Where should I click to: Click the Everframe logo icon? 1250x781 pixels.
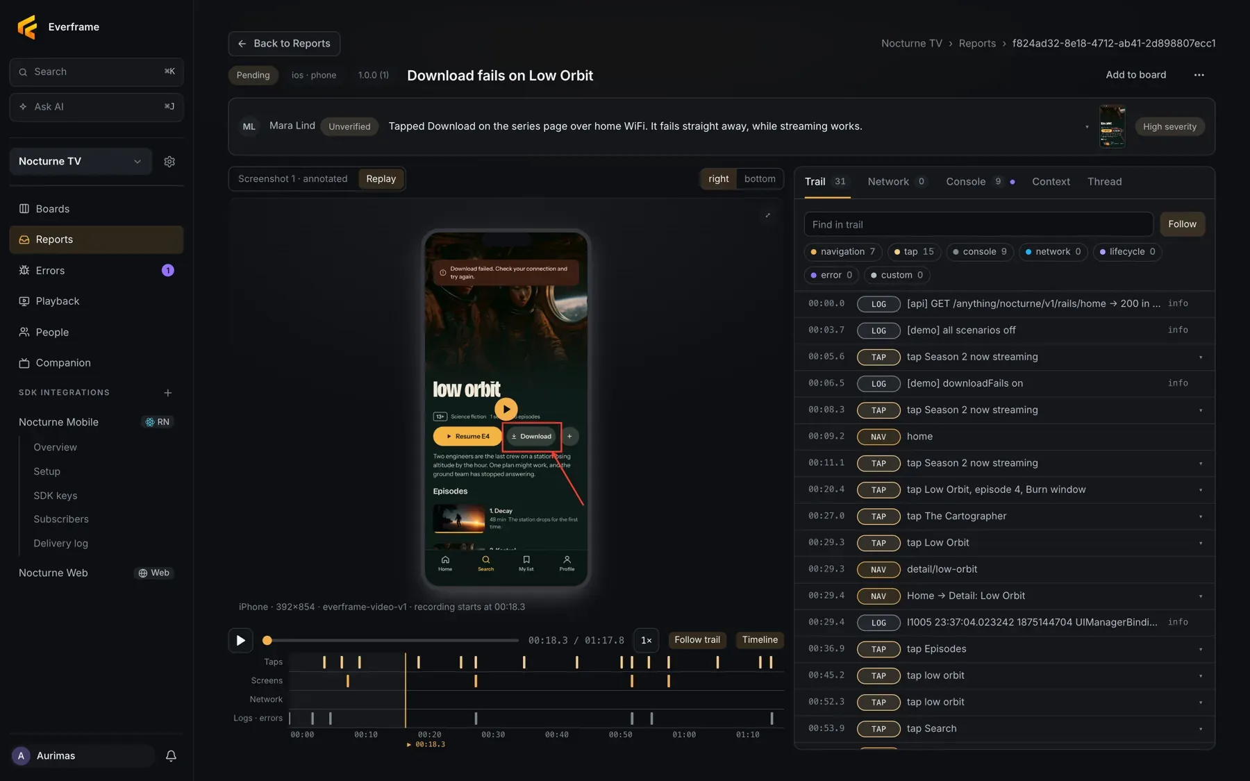pyautogui.click(x=27, y=27)
